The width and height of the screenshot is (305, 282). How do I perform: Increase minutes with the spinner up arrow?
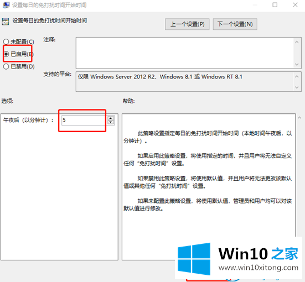point(111,118)
